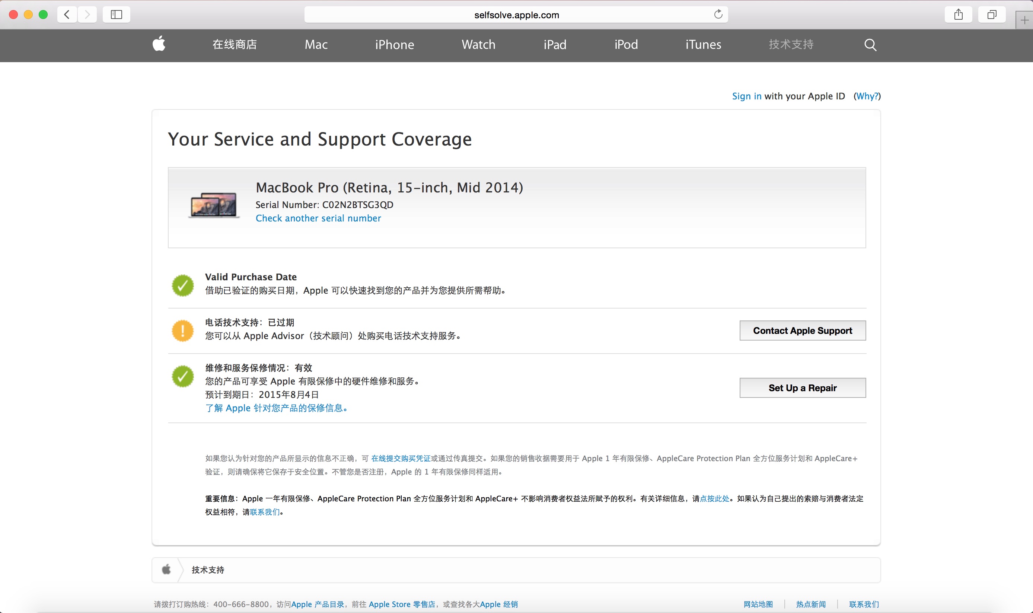Open the Apple Store 零售店 footer link
Screen dimensions: 1033x613
pyautogui.click(x=402, y=604)
